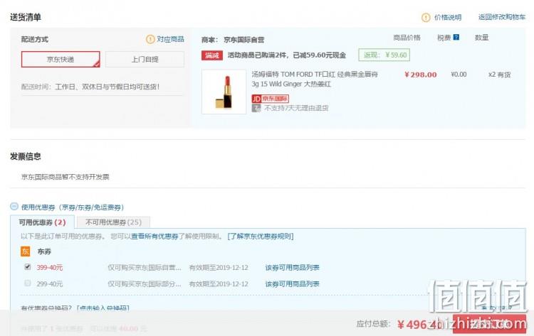Click the x2 有货 quantity text
Viewport: 534px width, 336px height.
pyautogui.click(x=500, y=75)
